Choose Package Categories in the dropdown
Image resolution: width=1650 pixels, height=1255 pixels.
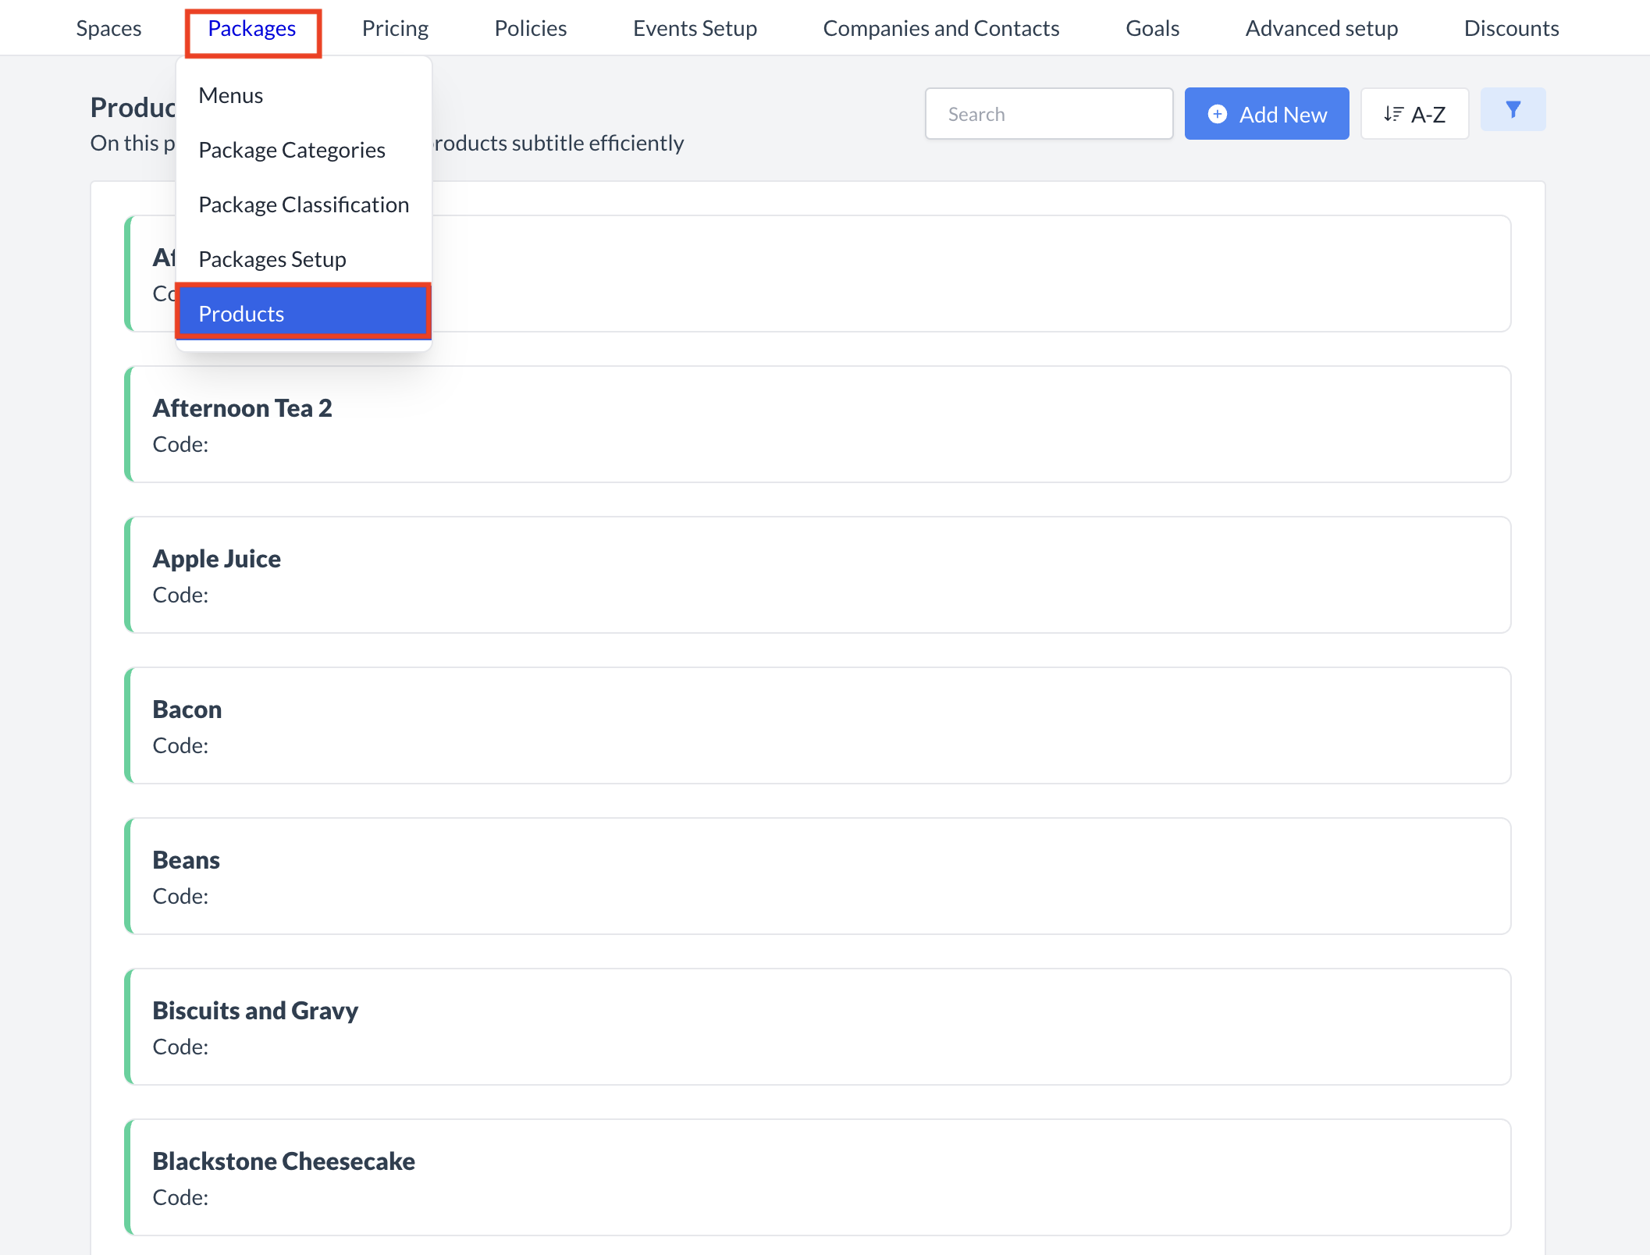(x=292, y=150)
